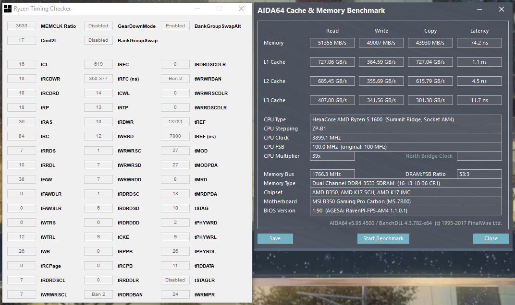Select the Memory Bus value 1766.3 MHz

point(332,174)
